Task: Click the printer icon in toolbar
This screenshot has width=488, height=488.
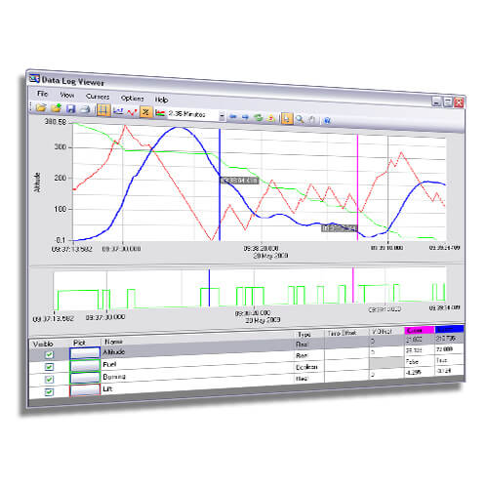Action: (x=85, y=109)
